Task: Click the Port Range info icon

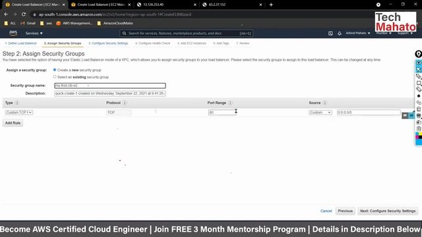Action: coord(230,103)
